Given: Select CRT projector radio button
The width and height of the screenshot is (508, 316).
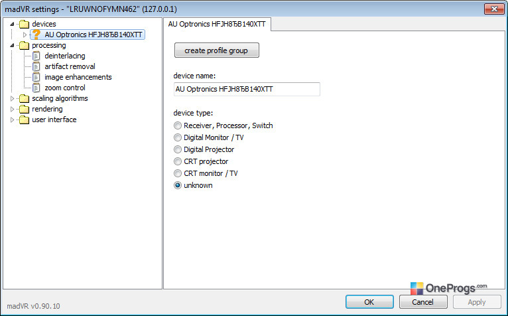Looking at the screenshot, I should (x=178, y=161).
